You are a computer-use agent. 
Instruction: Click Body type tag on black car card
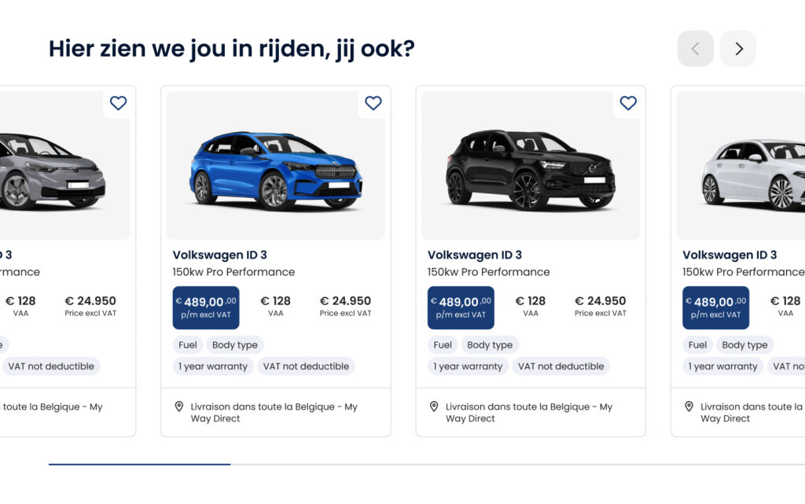pyautogui.click(x=490, y=344)
